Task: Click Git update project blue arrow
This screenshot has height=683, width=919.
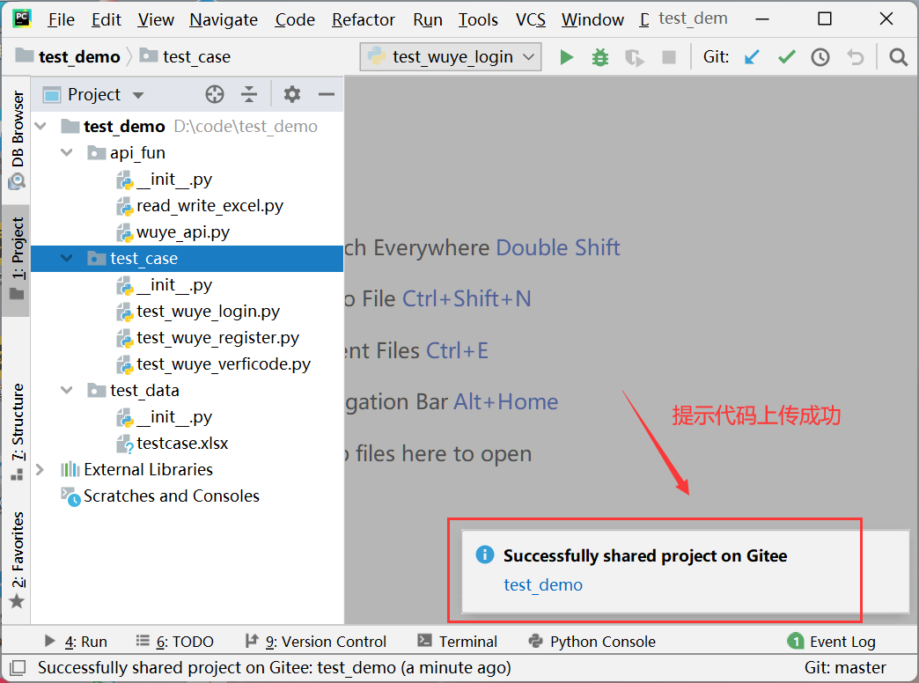Action: [x=752, y=57]
